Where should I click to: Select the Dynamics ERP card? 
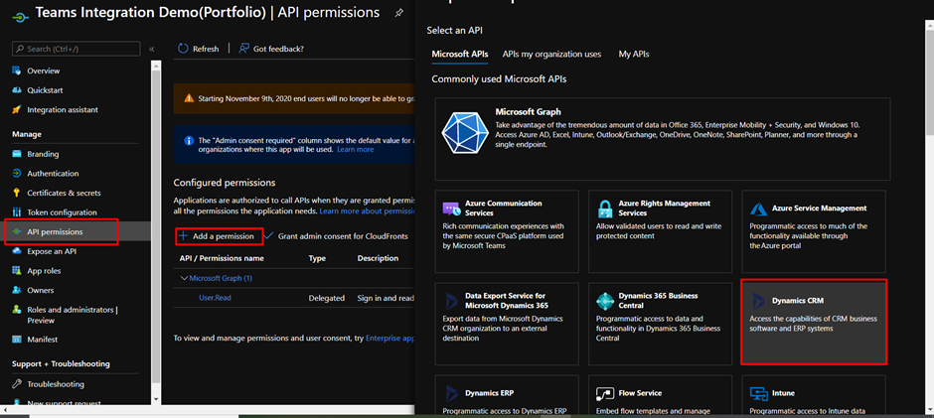click(x=507, y=395)
